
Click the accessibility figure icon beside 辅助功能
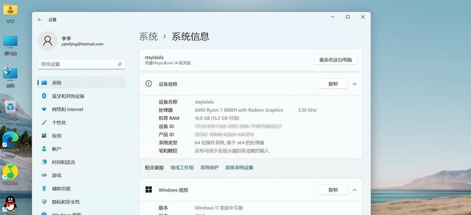coord(44,189)
